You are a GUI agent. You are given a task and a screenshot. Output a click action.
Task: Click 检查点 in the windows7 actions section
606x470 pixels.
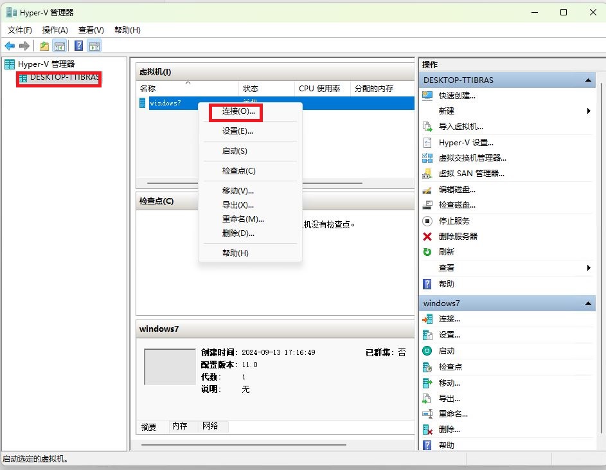click(x=450, y=366)
